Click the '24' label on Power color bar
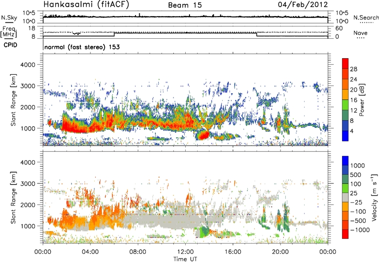 tap(353, 79)
